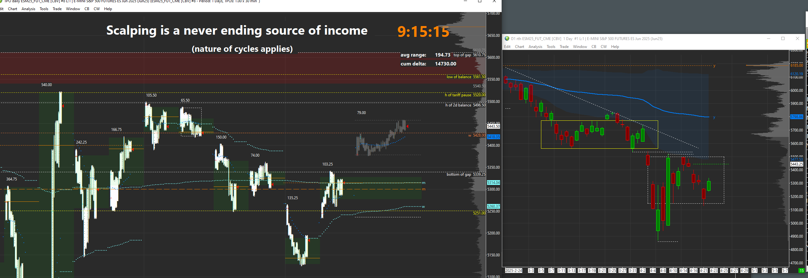Click the globe app icon in the D1 rth window title bar

(x=507, y=39)
